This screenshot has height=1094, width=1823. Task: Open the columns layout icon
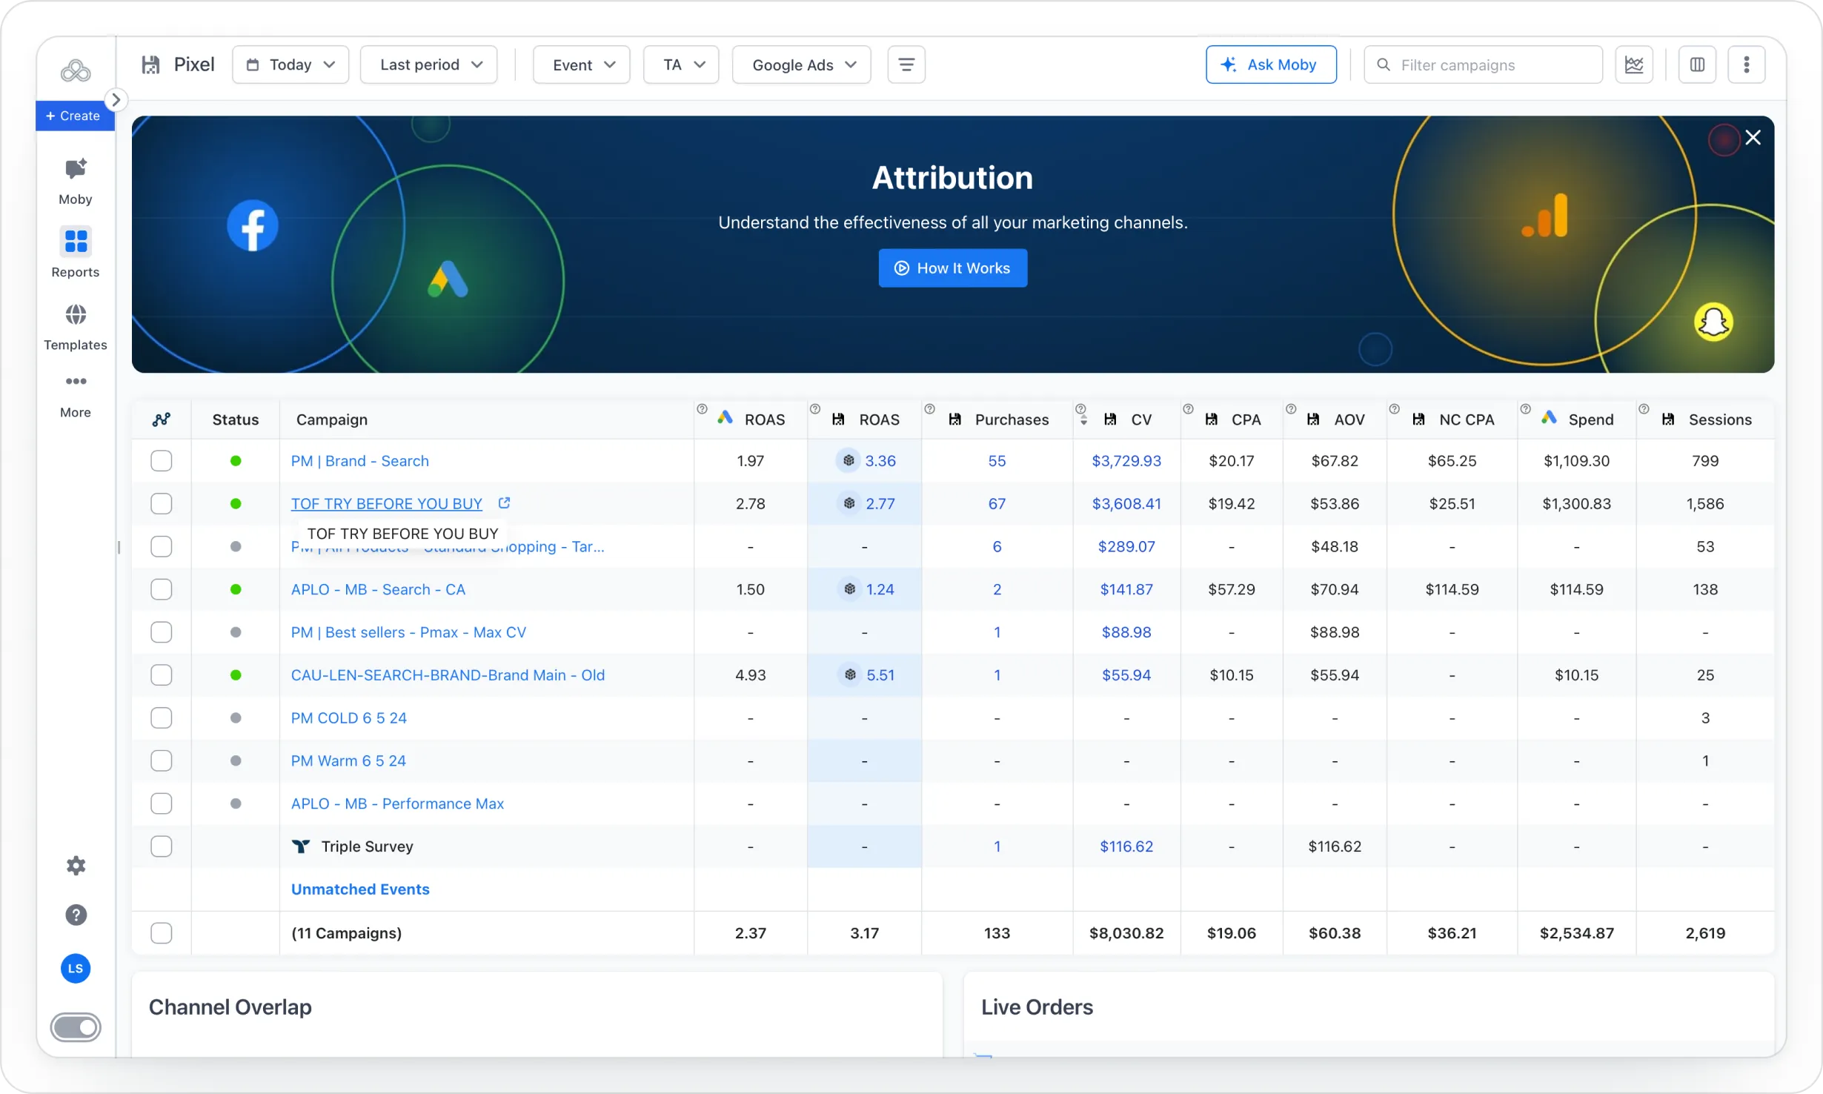click(1697, 65)
